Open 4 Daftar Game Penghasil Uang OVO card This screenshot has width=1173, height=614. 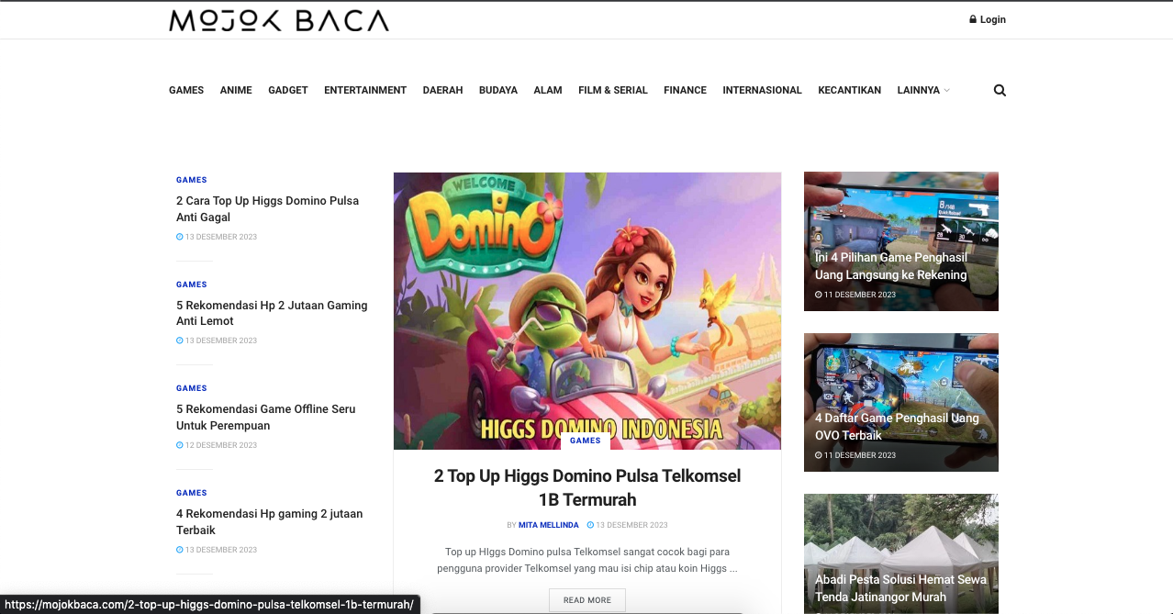pyautogui.click(x=901, y=402)
